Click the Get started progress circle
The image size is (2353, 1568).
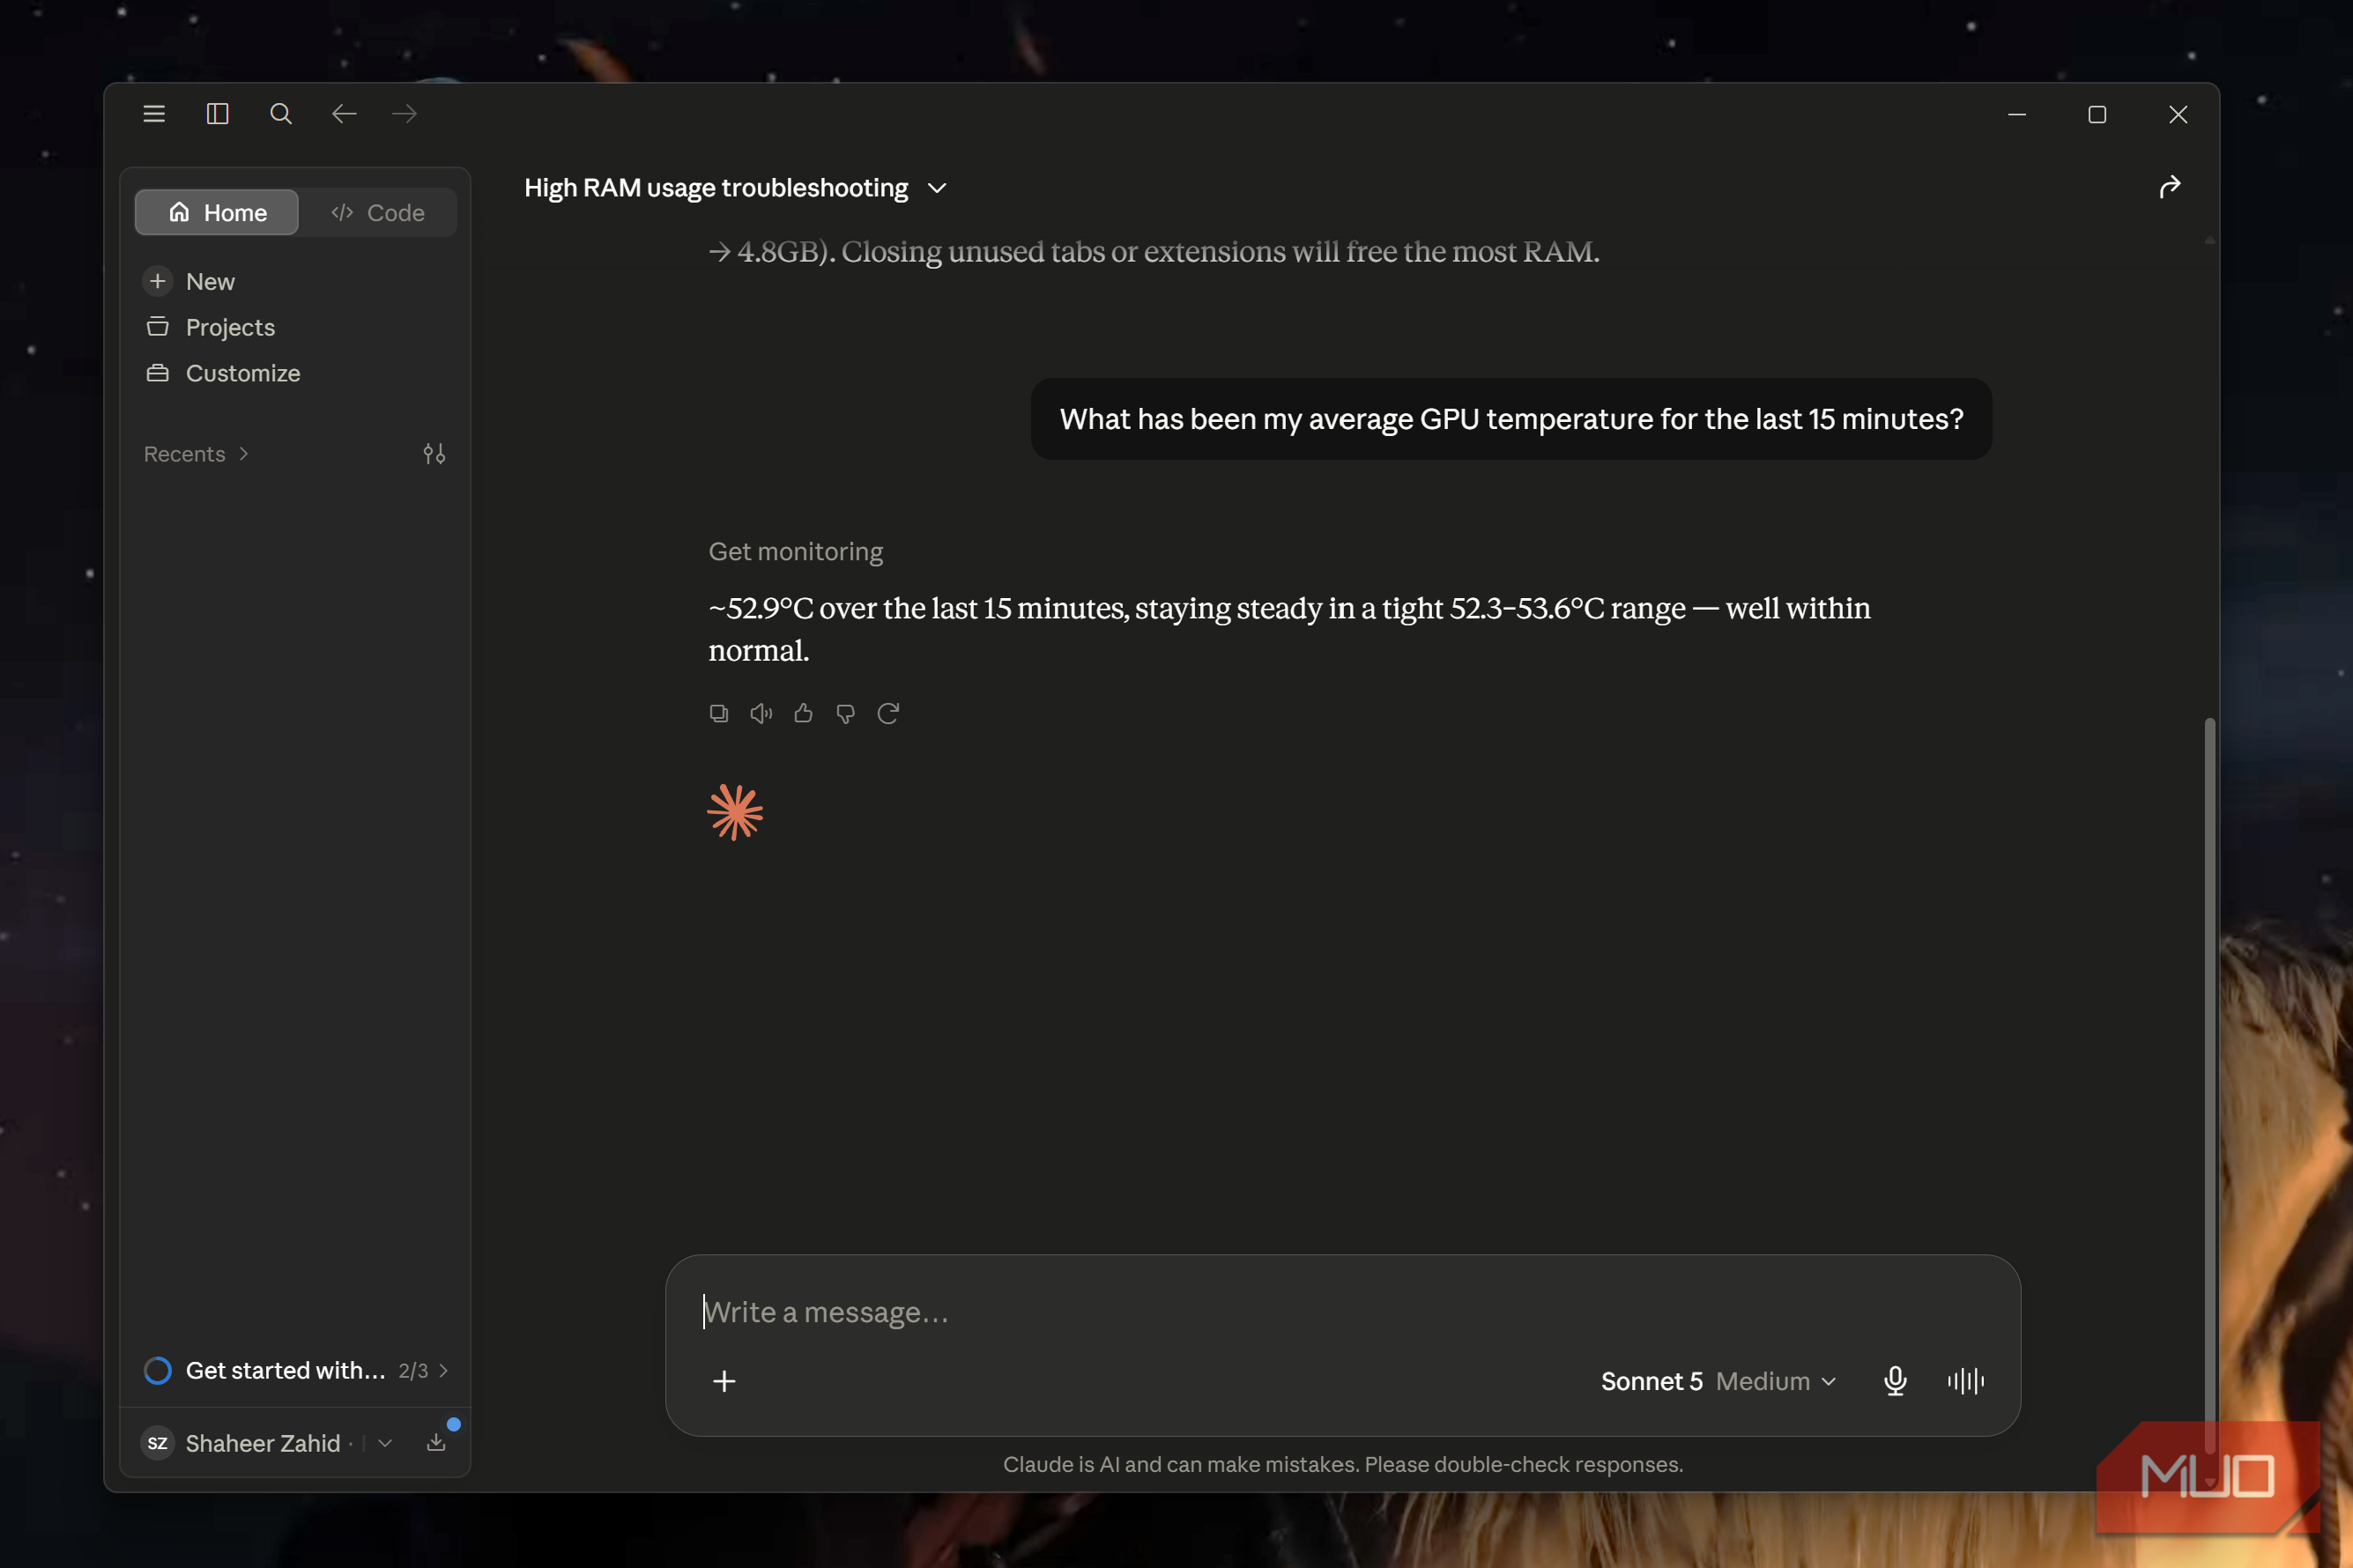[x=157, y=1370]
